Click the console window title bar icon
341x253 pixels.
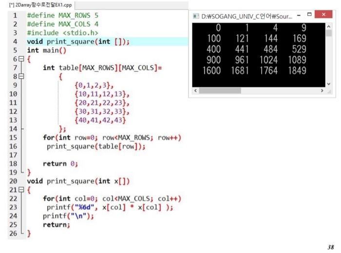coord(196,16)
